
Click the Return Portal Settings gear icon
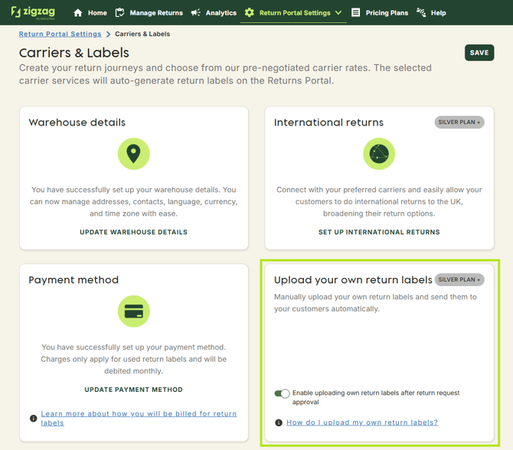pos(249,13)
